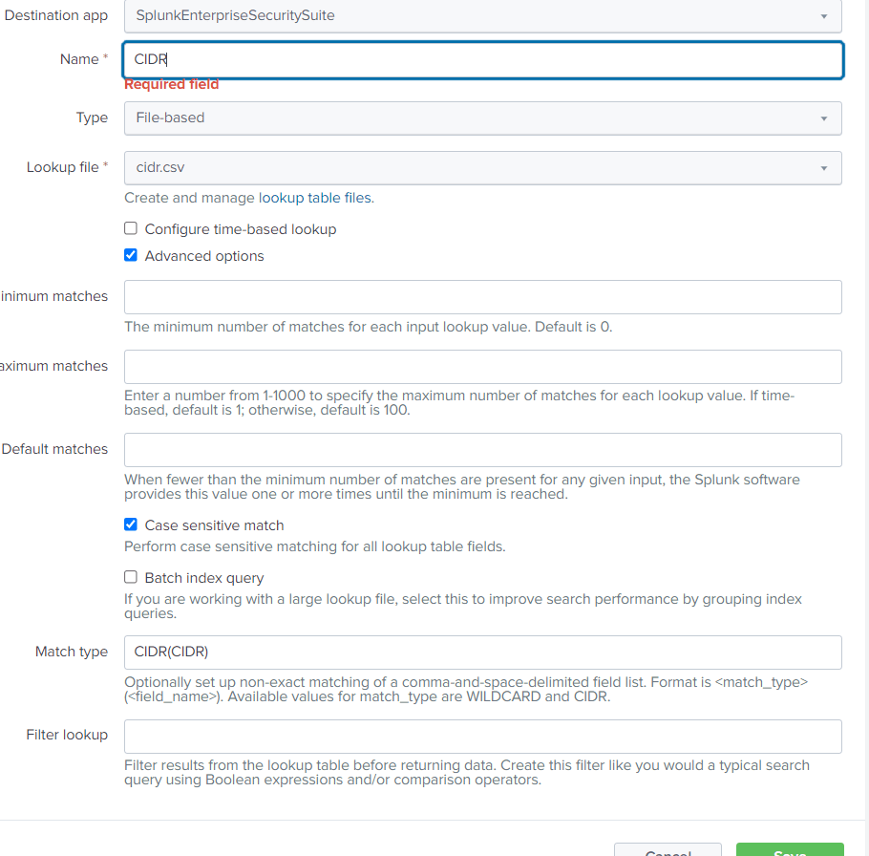Focus the Name text field containing CIDR
Screen dimensions: 869x856
(x=482, y=59)
